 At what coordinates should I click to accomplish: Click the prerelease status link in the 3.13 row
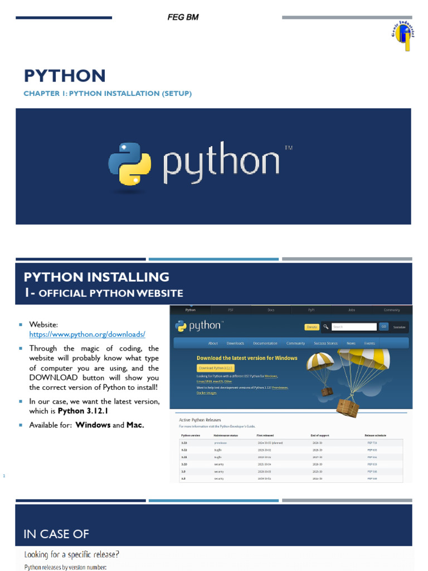pyautogui.click(x=220, y=443)
